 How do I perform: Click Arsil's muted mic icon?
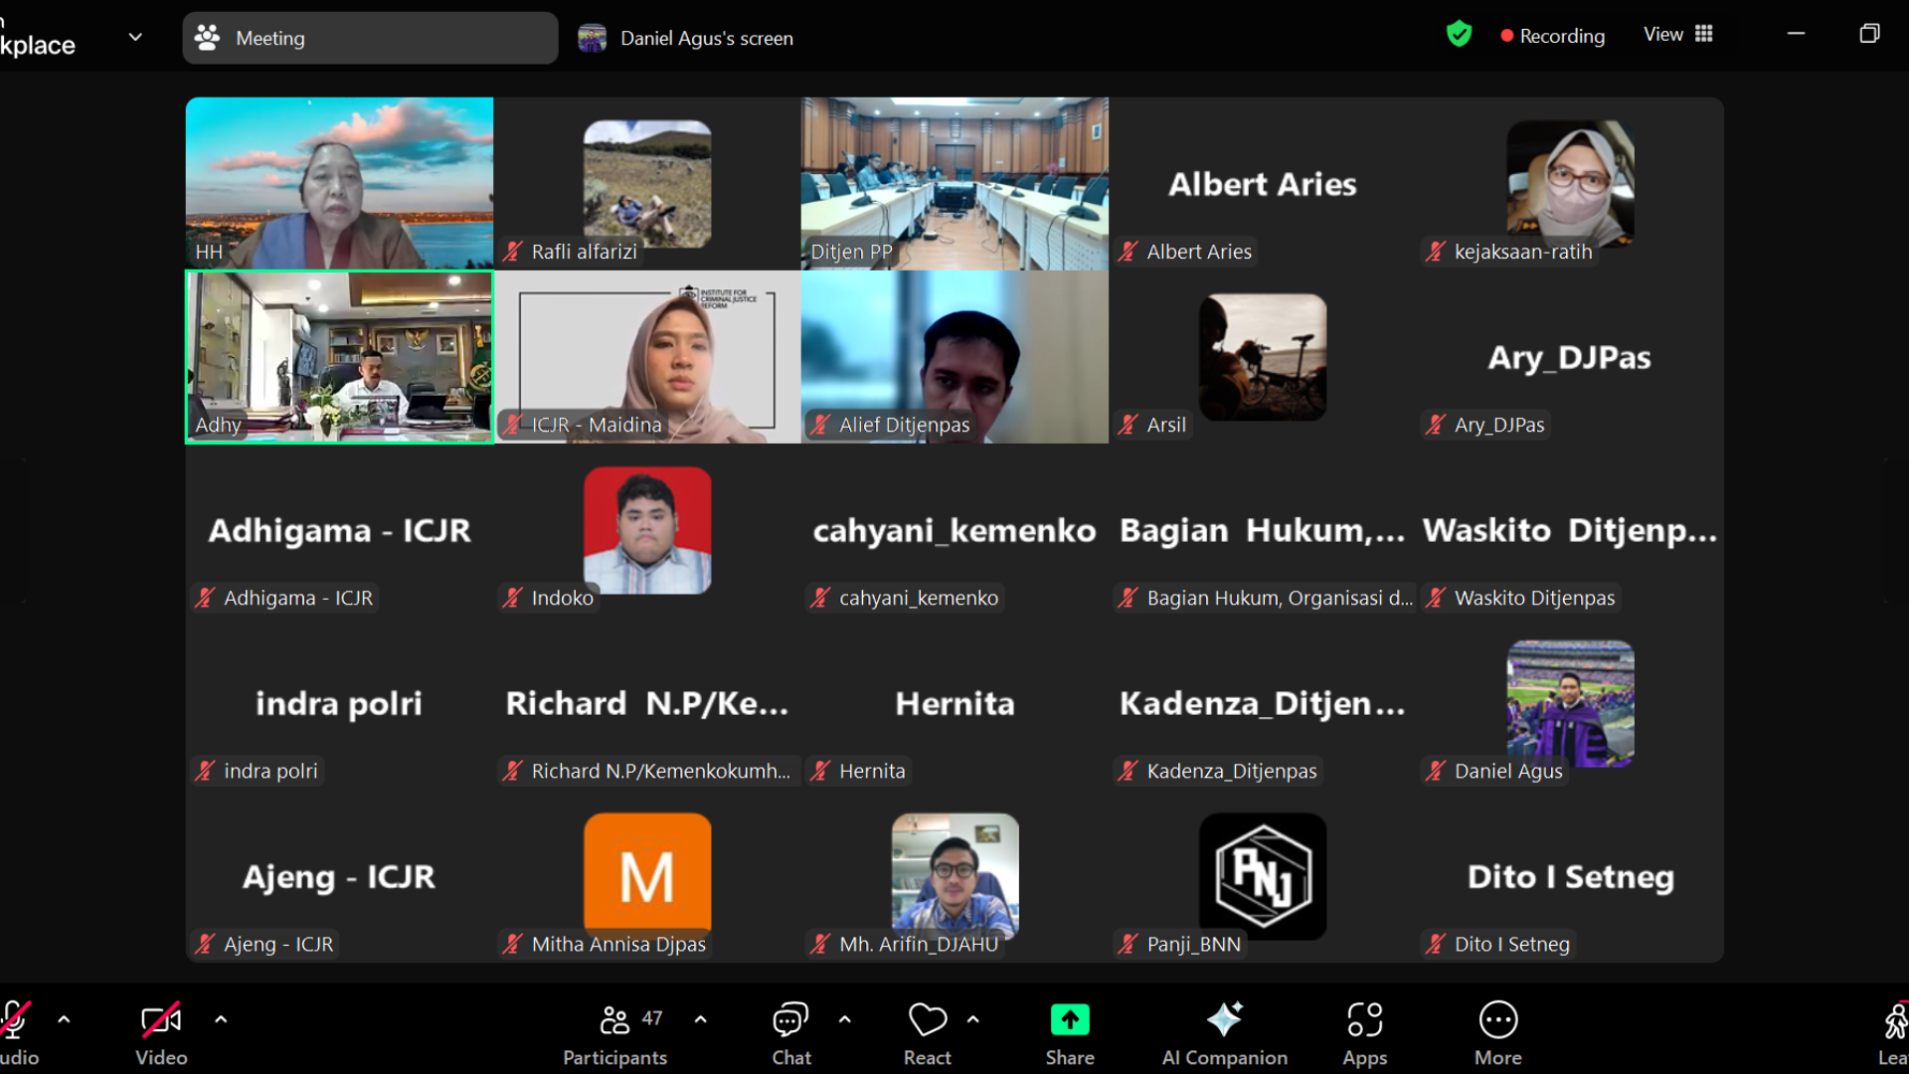pyautogui.click(x=1128, y=425)
